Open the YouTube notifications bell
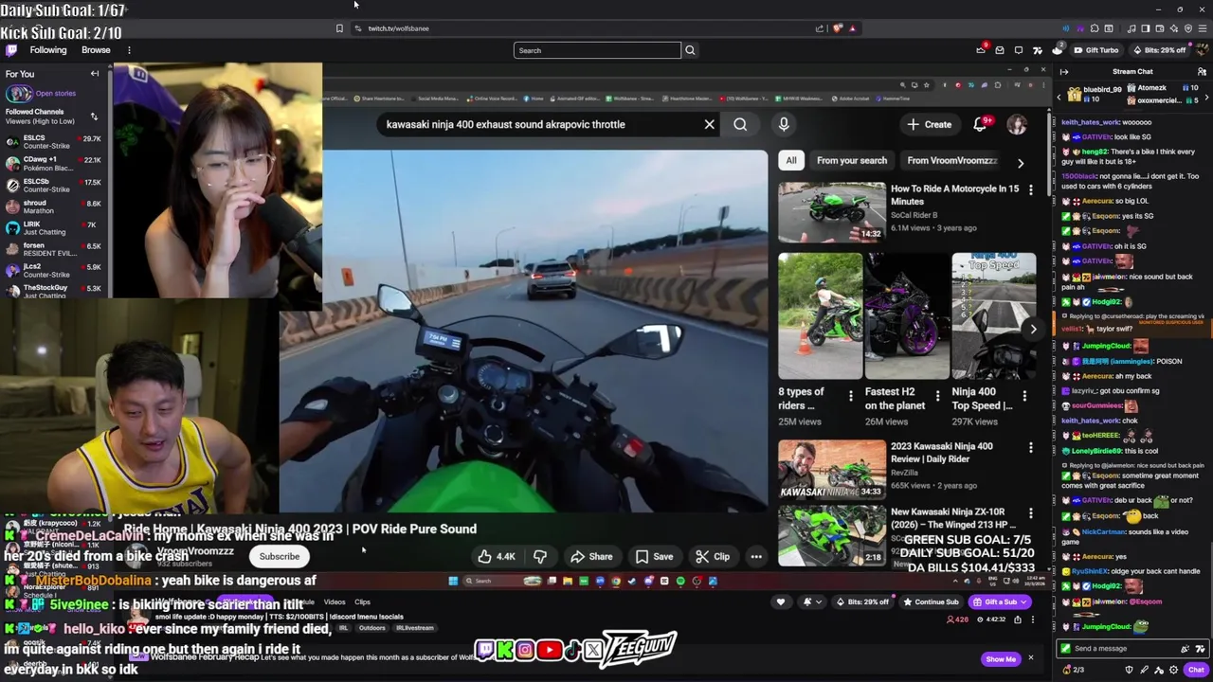Screen dimensions: 1213x682 coord(980,124)
